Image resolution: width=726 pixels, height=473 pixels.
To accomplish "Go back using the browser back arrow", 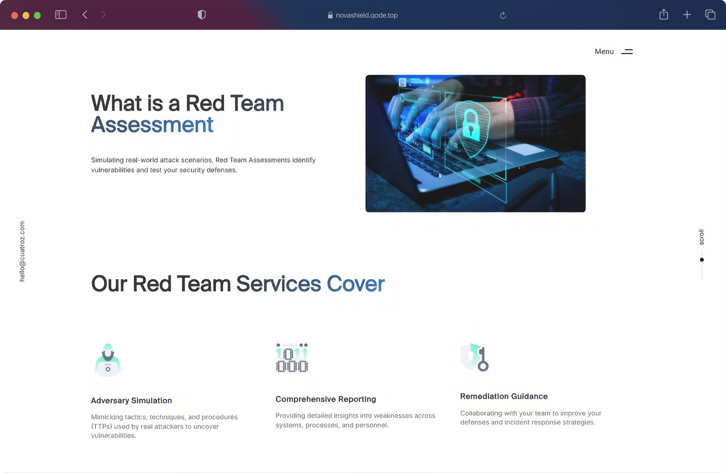I will click(85, 15).
